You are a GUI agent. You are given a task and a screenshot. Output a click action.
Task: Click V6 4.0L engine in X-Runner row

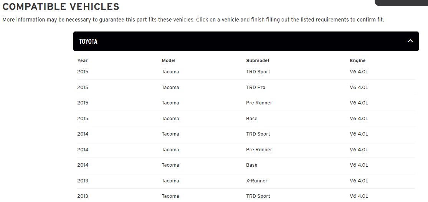click(x=359, y=181)
